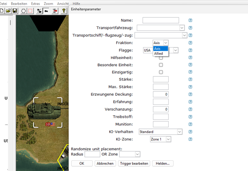Save using the floppy disk icon

(15, 11)
